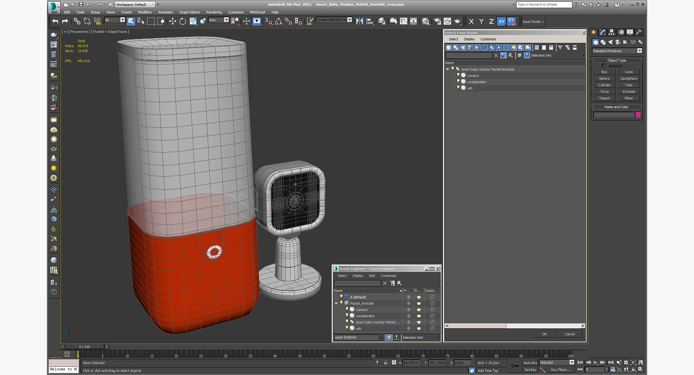Screen dimensions: 694x375
Task: Activate the Select and Link tool
Action: 77,21
